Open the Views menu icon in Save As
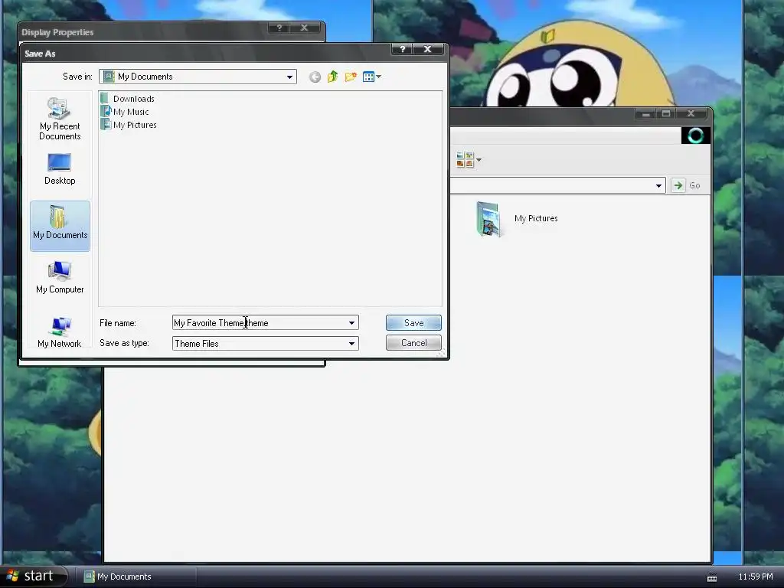 pos(371,77)
